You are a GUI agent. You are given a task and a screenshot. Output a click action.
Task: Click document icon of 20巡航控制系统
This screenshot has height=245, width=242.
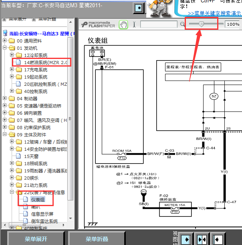[18, 84]
